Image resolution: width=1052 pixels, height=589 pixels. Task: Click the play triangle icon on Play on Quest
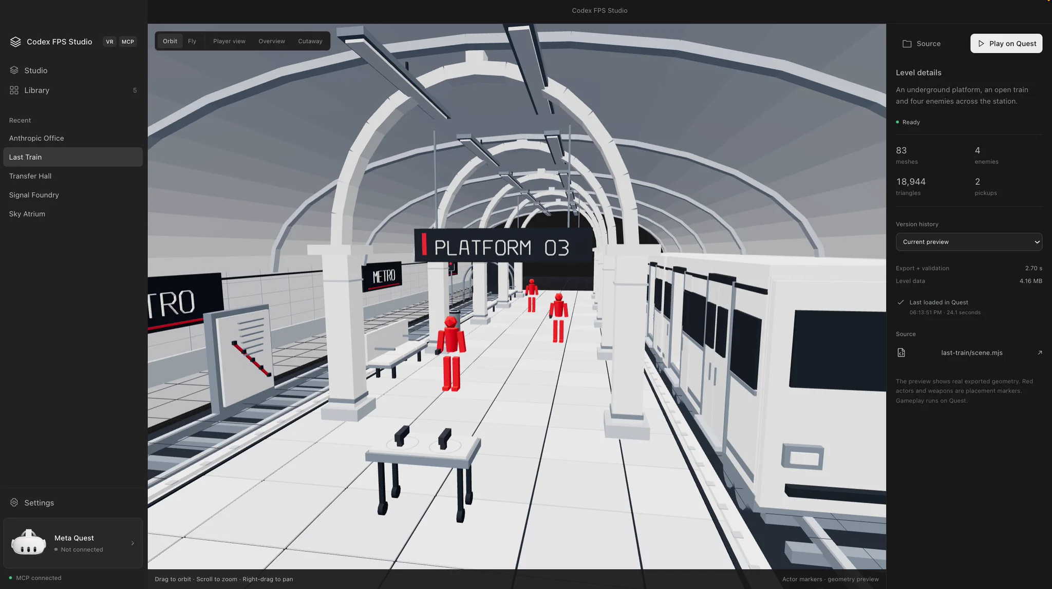(981, 44)
